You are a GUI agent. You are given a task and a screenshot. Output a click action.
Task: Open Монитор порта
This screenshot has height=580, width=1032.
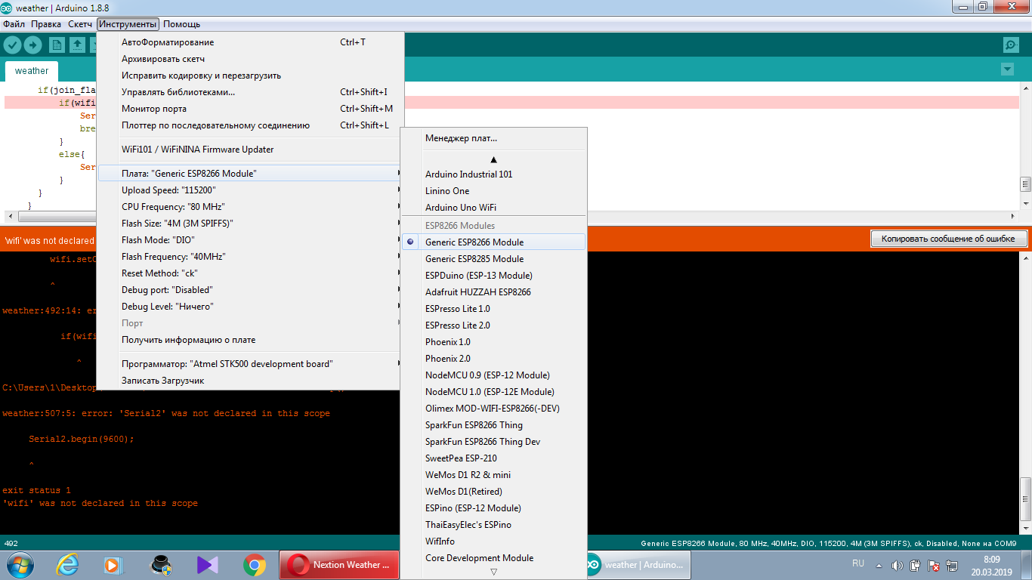250,109
